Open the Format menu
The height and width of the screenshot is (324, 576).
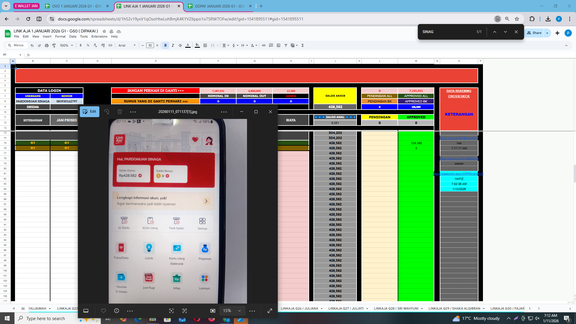click(x=60, y=36)
